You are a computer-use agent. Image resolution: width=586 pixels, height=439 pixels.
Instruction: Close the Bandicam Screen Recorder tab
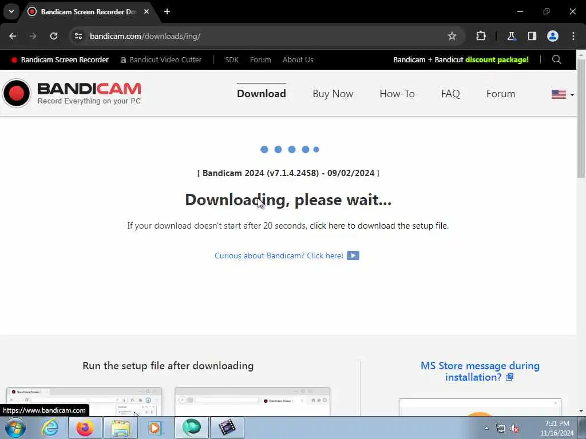coord(146,11)
